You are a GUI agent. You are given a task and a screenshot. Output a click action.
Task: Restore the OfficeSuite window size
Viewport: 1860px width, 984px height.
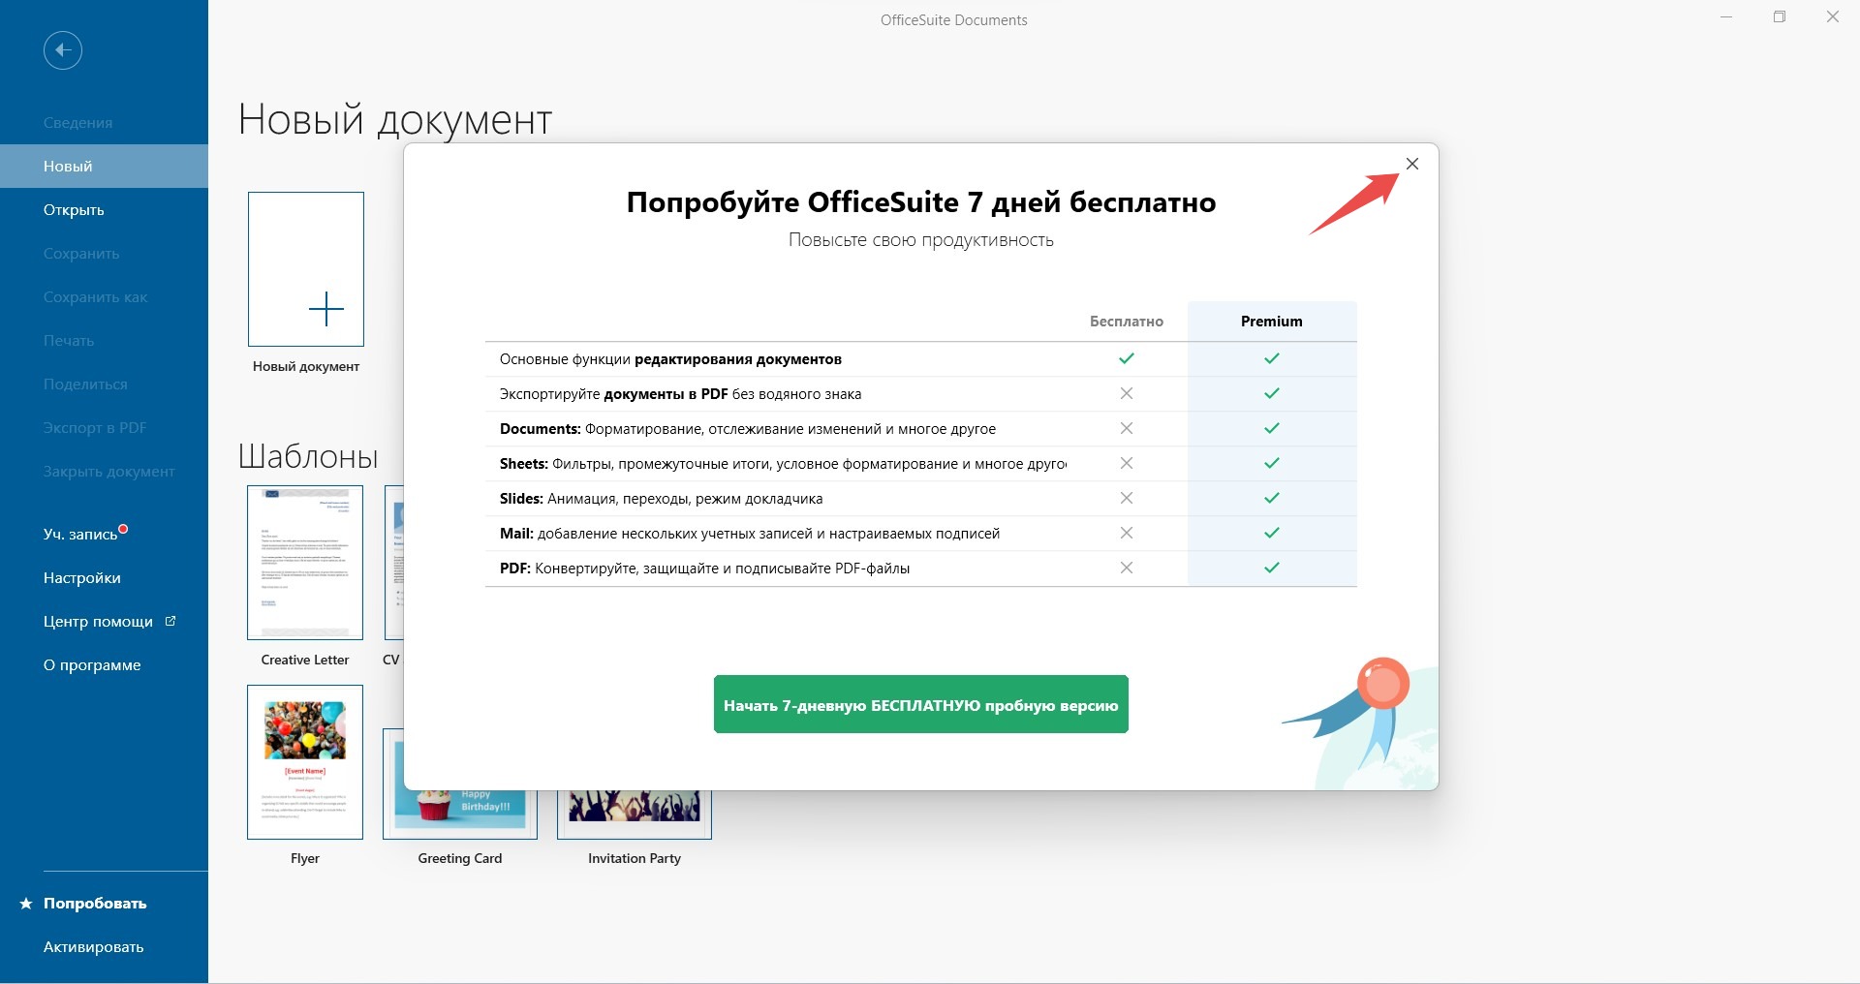(x=1780, y=17)
